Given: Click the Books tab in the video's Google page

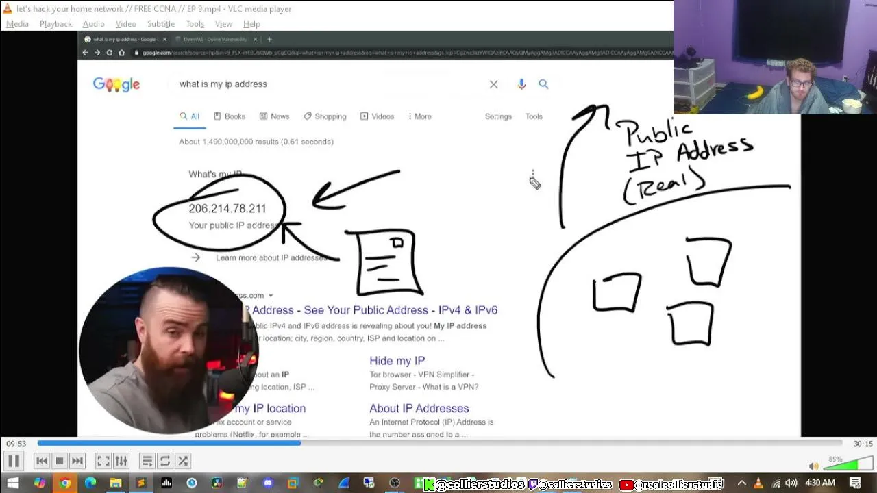Looking at the screenshot, I should (x=230, y=116).
